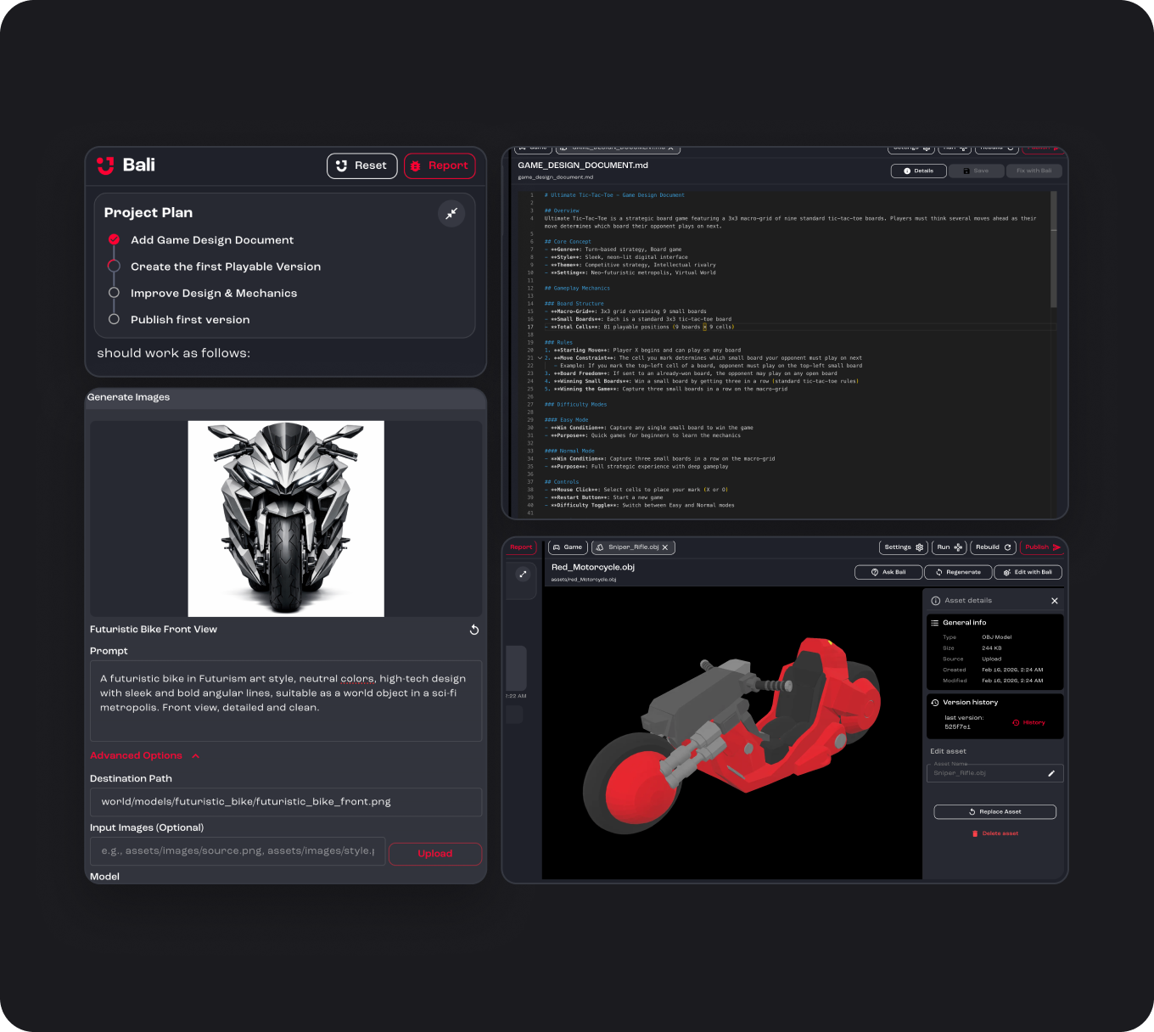Click the refresh icon next to Futuristic Bike Front View
The image size is (1154, 1032).
click(x=473, y=630)
